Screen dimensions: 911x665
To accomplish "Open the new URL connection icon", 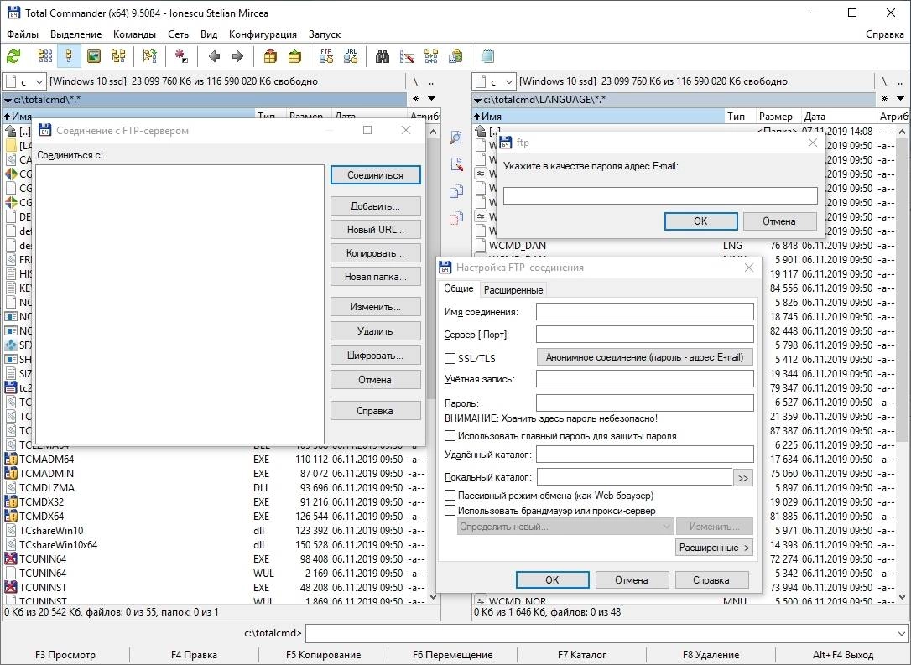I will point(351,56).
